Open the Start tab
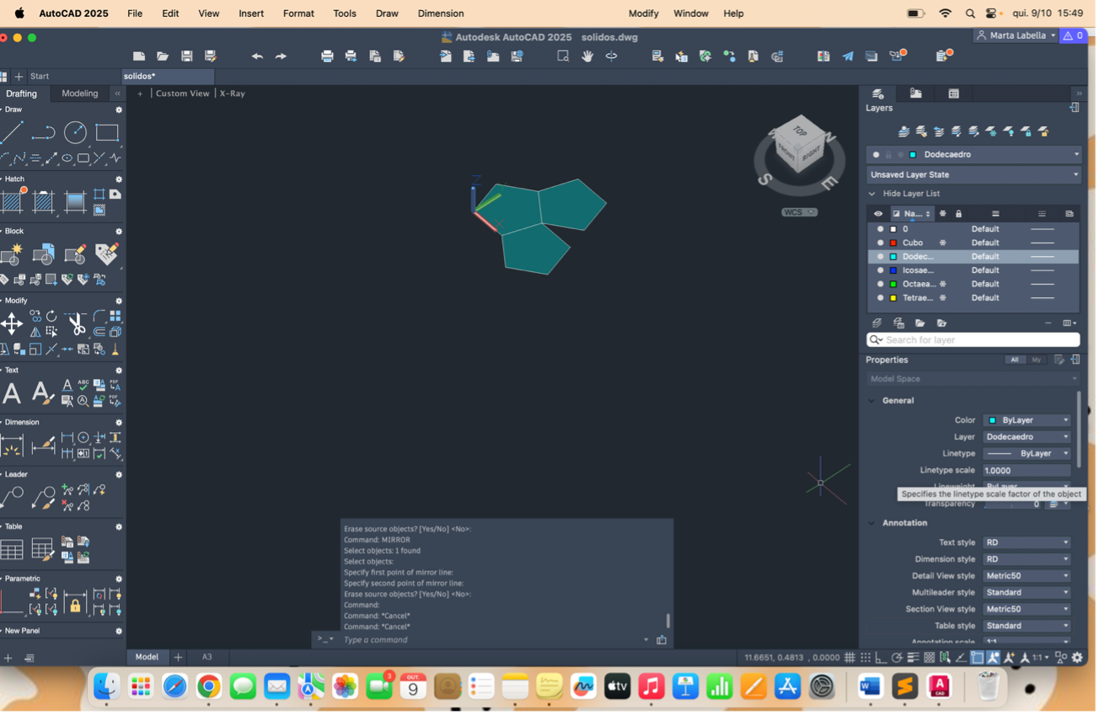Screen dimensions: 1099x715 [40, 77]
